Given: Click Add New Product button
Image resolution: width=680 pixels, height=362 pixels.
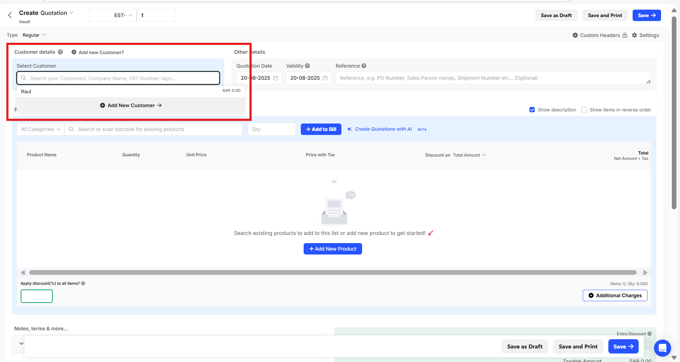Looking at the screenshot, I should click(333, 249).
